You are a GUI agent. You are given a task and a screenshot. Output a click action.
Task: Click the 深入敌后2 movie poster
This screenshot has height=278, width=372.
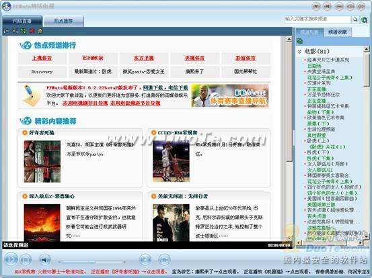[x=42, y=223]
